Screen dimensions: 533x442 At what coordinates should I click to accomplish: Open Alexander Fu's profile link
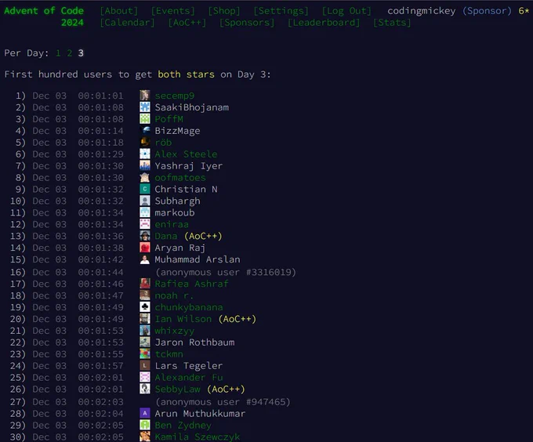click(189, 378)
